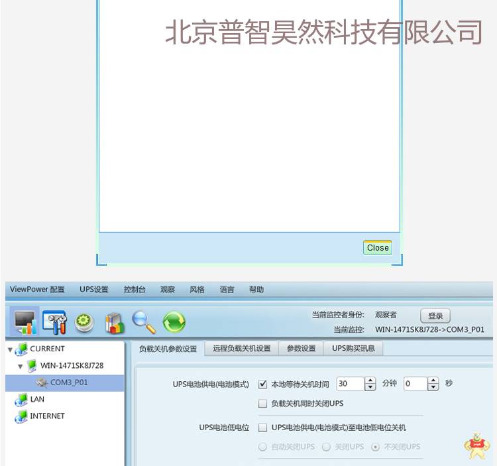Click the Close button in dialog
Screen dimensions: 497x466
378,247
